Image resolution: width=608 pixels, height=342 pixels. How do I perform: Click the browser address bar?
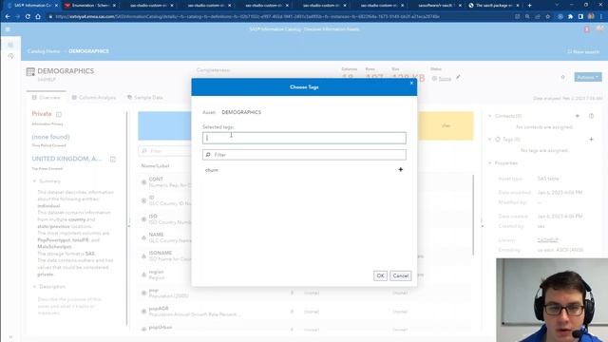coord(248,17)
